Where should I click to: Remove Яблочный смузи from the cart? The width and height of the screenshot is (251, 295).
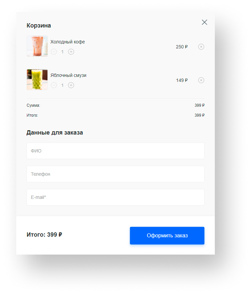pos(201,80)
